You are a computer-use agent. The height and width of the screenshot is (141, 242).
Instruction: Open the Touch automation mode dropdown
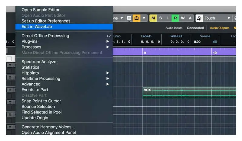tap(229, 18)
